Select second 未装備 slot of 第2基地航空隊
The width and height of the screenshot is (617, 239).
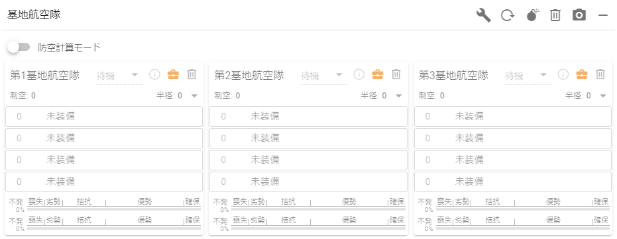click(x=309, y=138)
